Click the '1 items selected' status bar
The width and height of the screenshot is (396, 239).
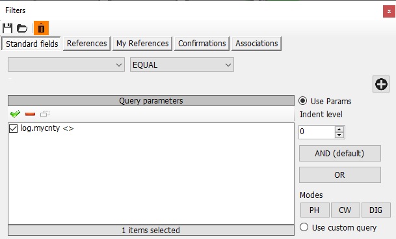pyautogui.click(x=151, y=230)
